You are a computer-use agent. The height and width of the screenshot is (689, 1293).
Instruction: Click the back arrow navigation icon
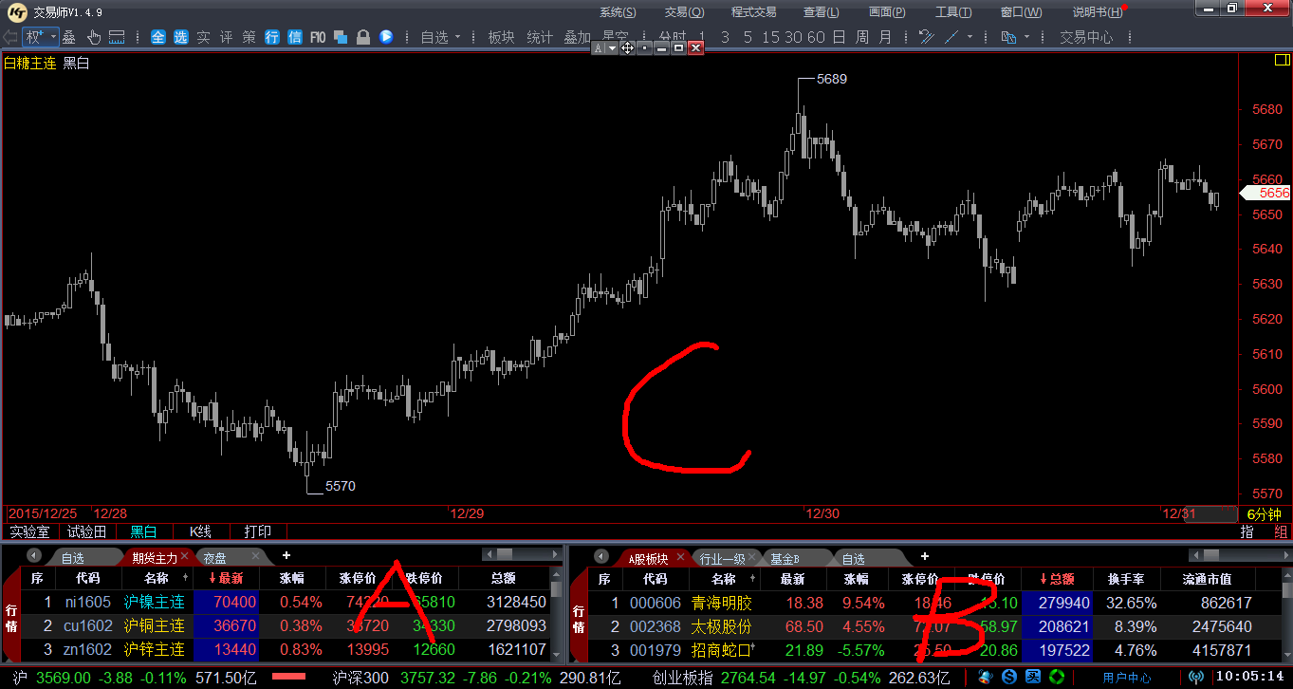(x=9, y=37)
